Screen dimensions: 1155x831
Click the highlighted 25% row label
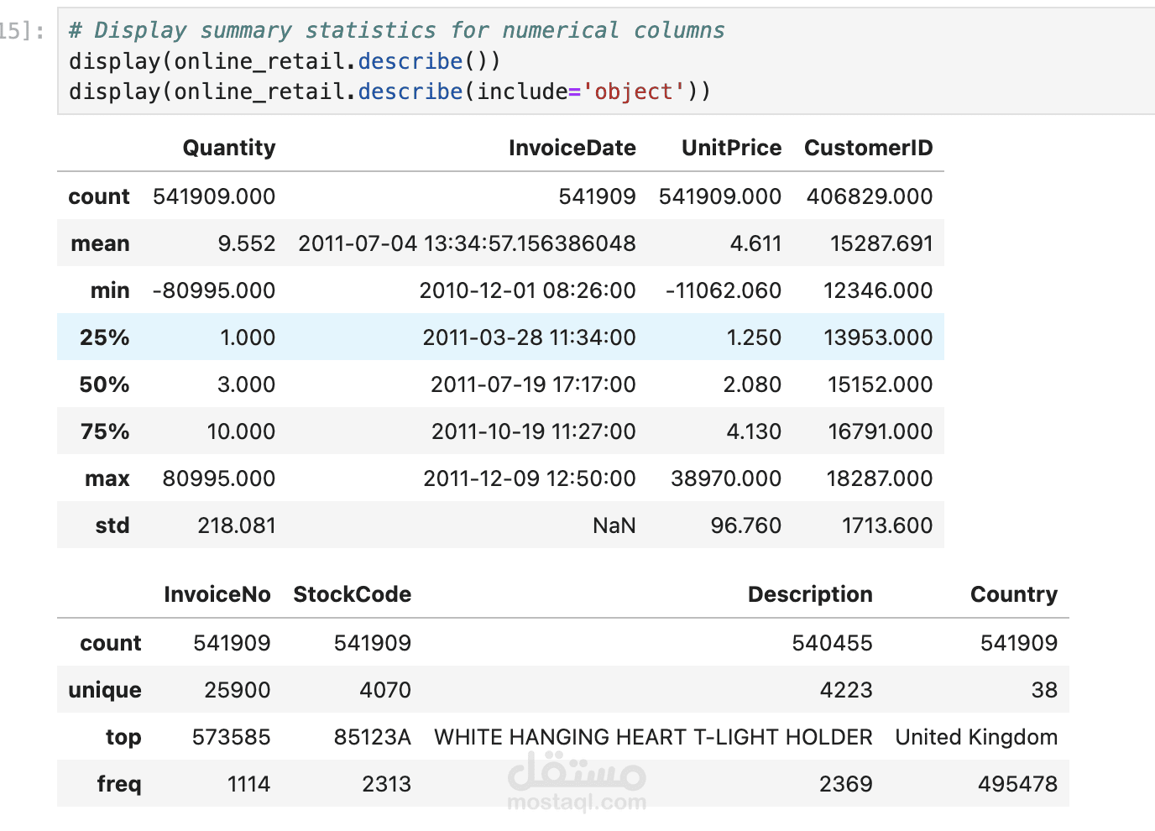pyautogui.click(x=104, y=337)
